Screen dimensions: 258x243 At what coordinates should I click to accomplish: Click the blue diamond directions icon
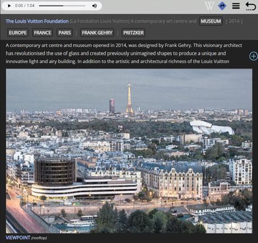(x=222, y=6)
